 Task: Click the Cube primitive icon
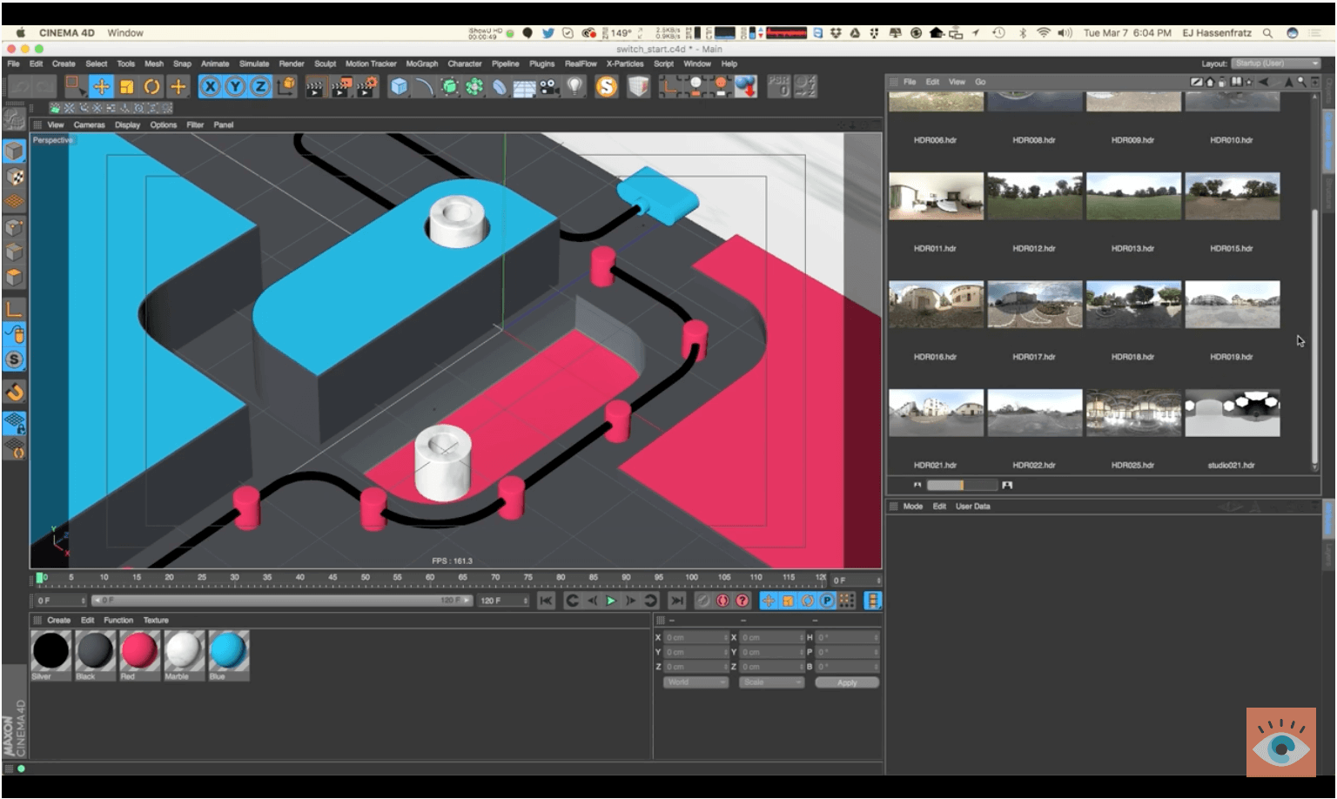[x=399, y=86]
